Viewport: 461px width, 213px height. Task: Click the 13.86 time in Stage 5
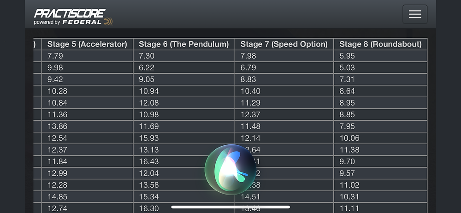click(x=58, y=126)
